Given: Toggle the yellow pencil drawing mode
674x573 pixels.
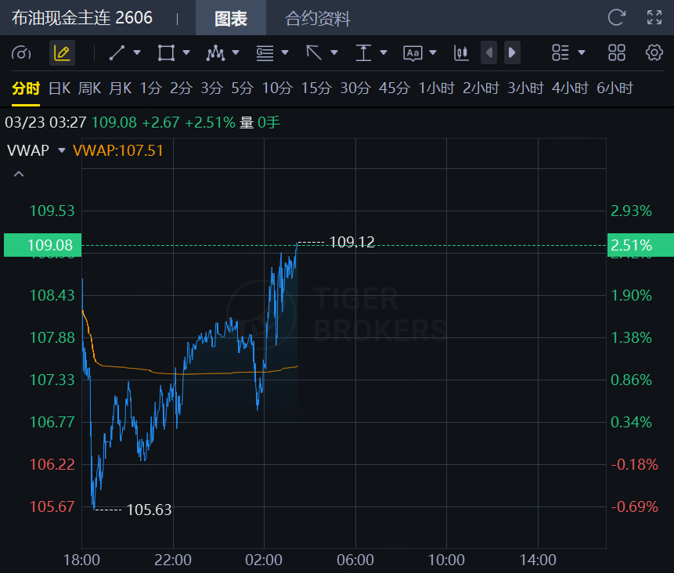Looking at the screenshot, I should coord(62,53).
